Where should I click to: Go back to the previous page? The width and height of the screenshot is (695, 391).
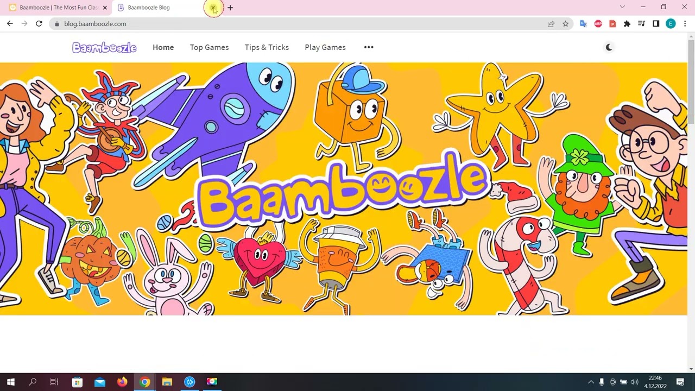pos(10,24)
